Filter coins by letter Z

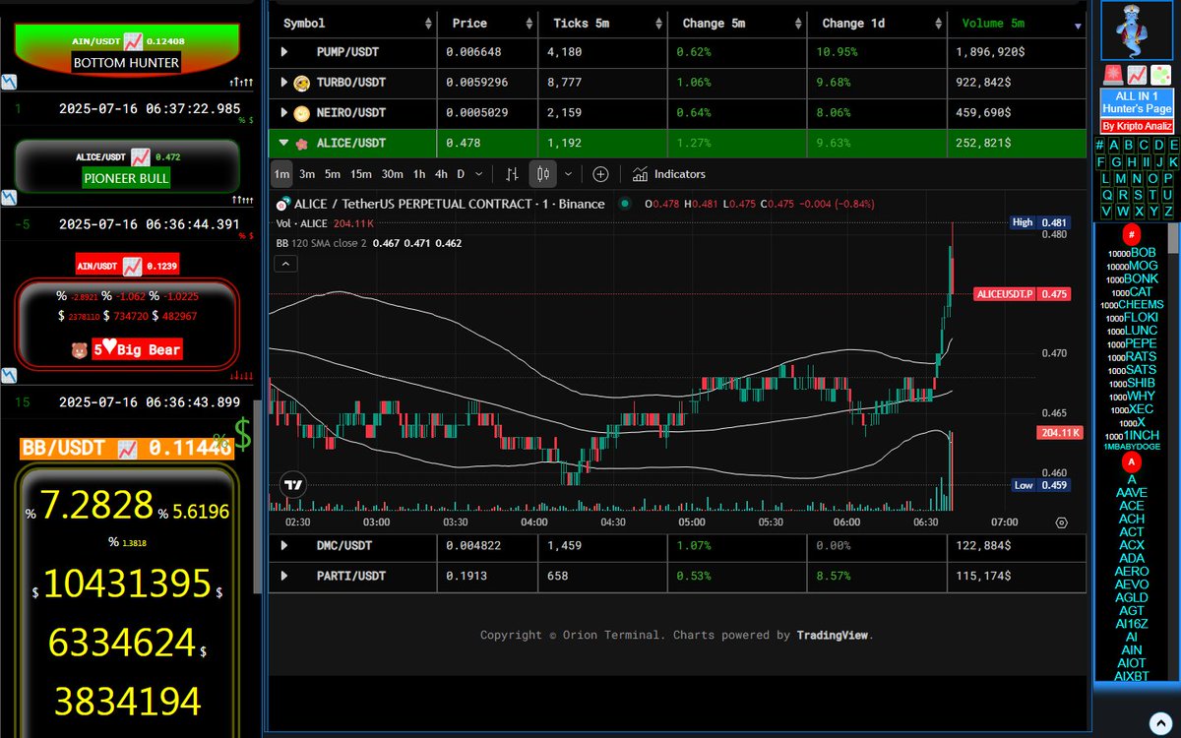tap(1168, 211)
